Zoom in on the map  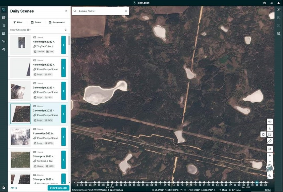click(x=270, y=156)
